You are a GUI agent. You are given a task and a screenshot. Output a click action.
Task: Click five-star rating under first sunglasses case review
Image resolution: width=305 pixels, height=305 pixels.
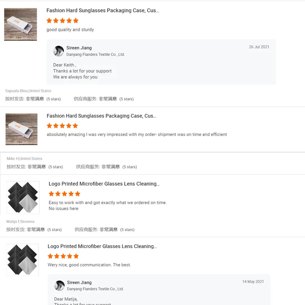pos(62,21)
